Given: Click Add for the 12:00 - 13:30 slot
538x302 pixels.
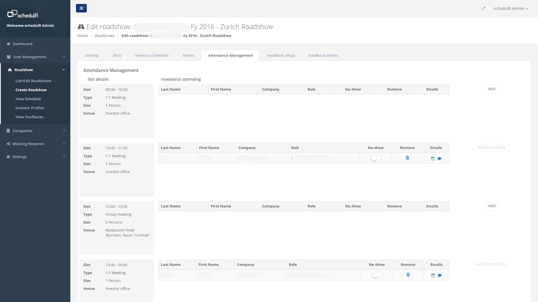Looking at the screenshot, I should 491,206.
